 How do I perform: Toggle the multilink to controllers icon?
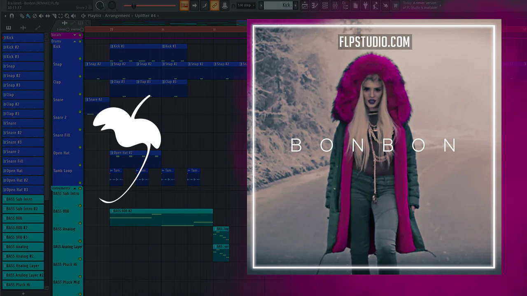click(x=214, y=5)
